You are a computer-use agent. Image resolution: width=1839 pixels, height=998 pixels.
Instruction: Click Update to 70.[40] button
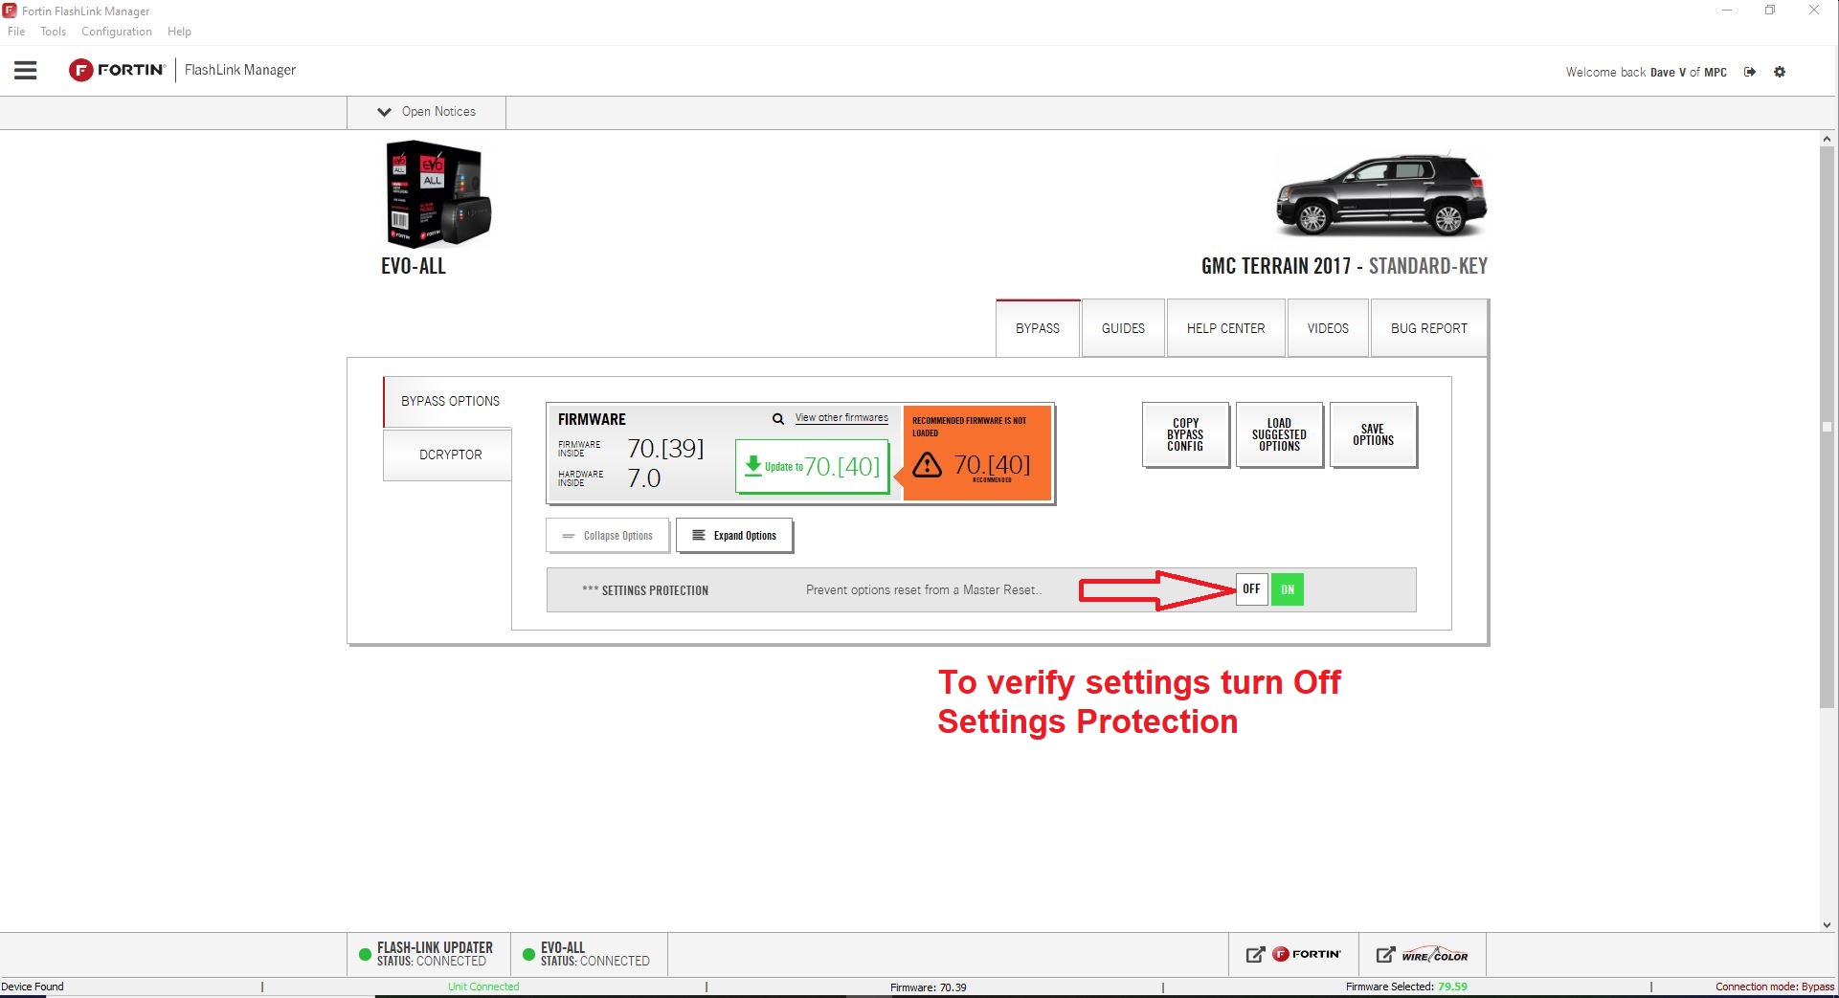812,467
